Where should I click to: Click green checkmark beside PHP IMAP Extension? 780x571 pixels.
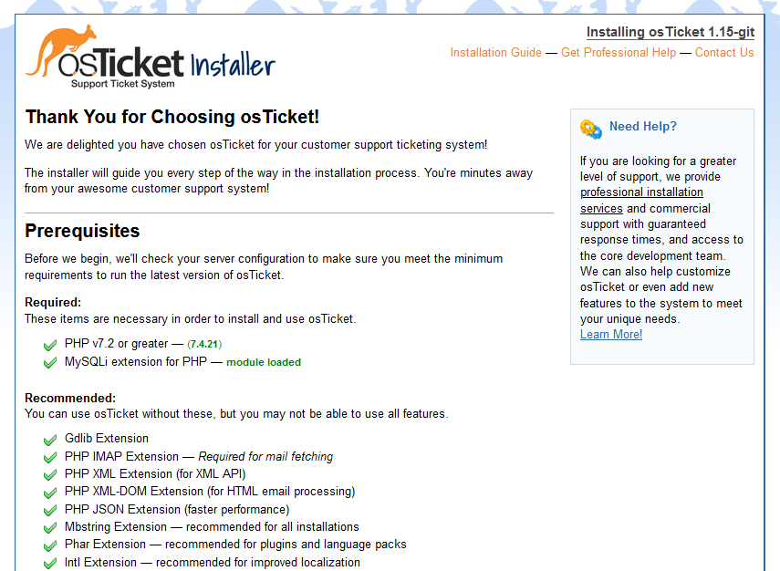[x=50, y=457]
